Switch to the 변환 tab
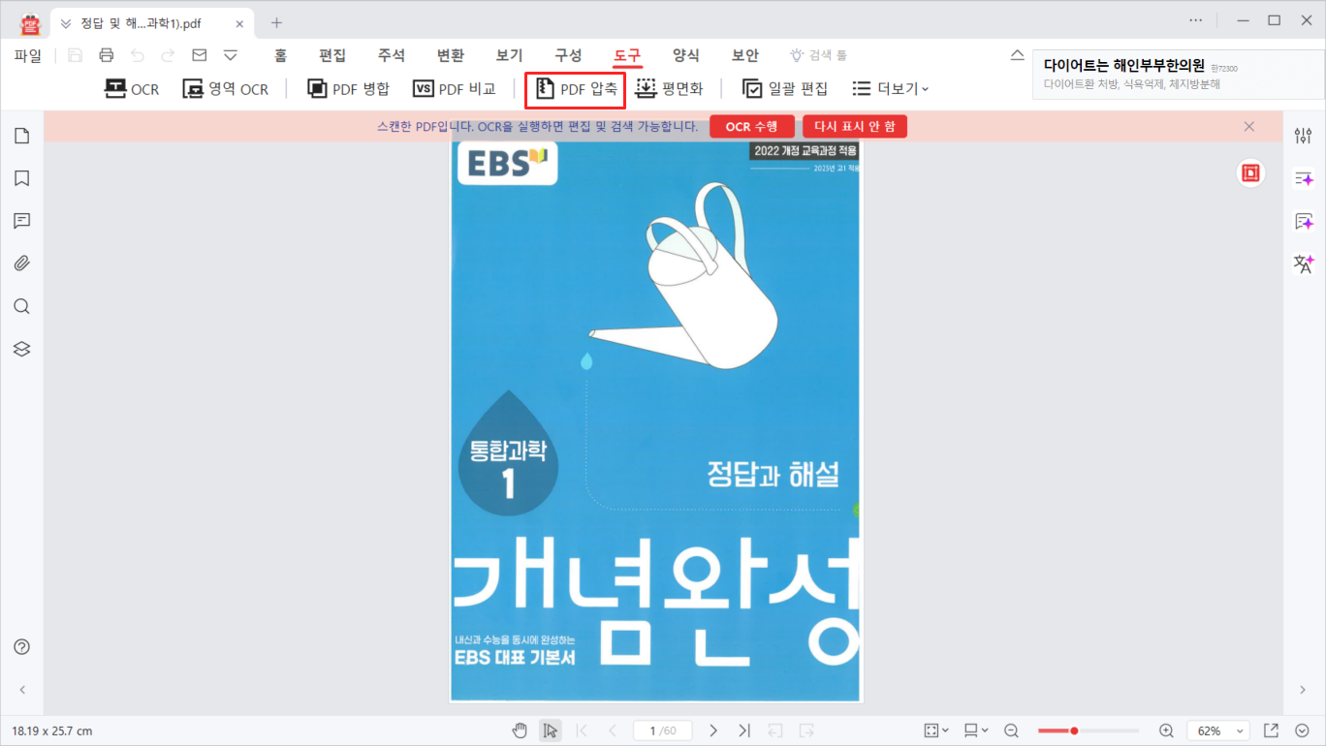The image size is (1326, 746). pyautogui.click(x=451, y=55)
